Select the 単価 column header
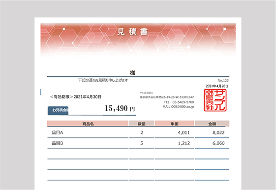This screenshot has width=276, height=190. click(175, 124)
